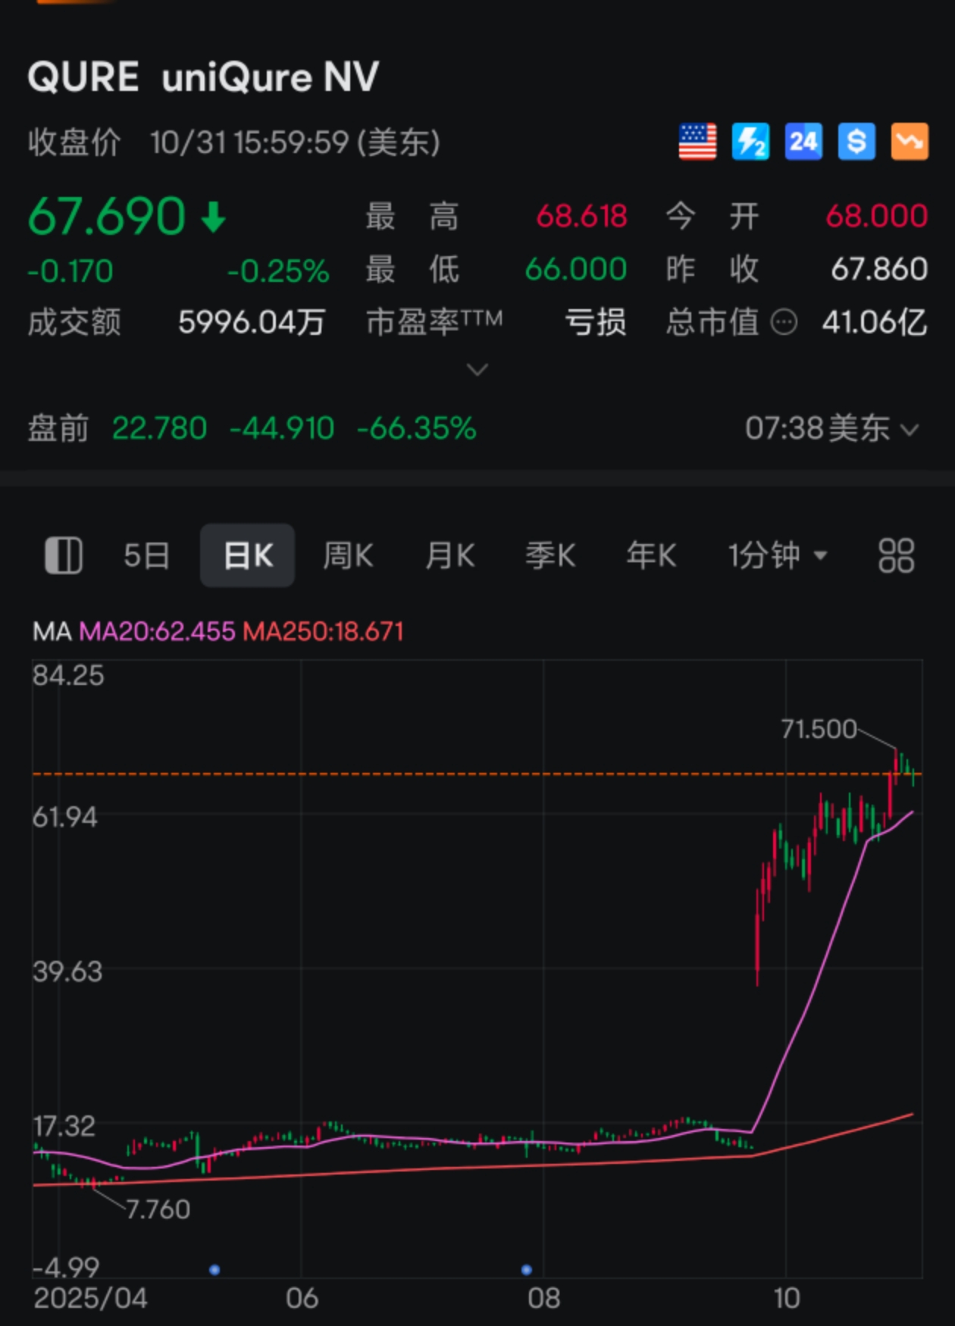
Task: Tap the QURE uniQure NV title
Action: coord(203,77)
